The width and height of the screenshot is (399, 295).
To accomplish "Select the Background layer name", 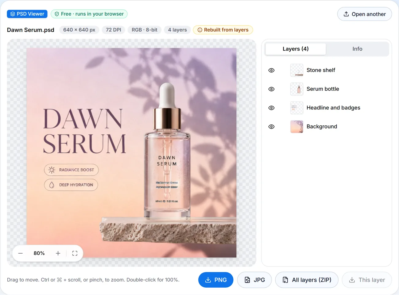I will tap(322, 127).
